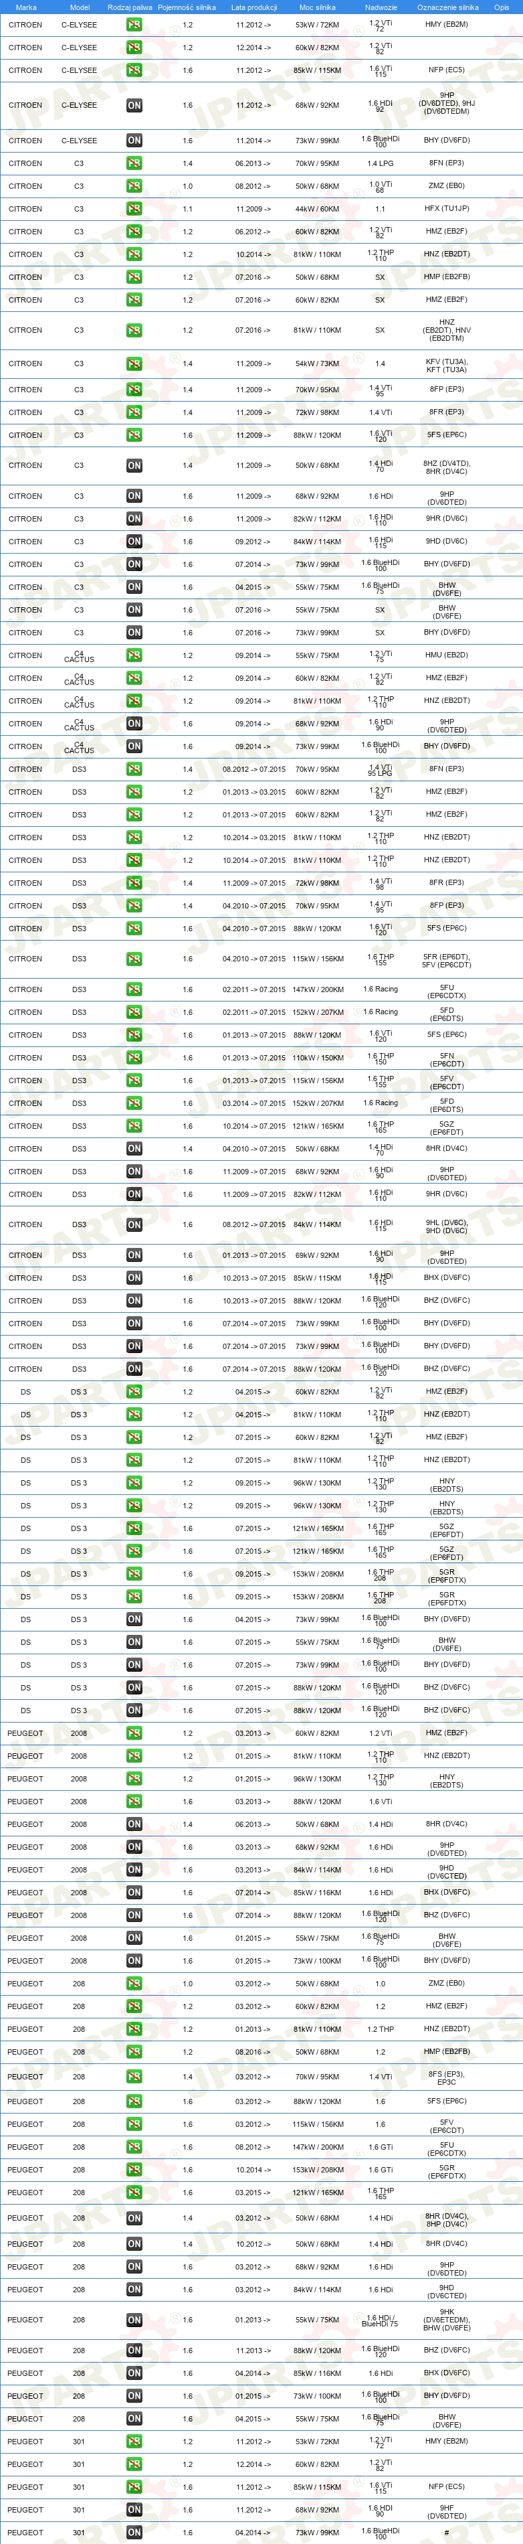Image resolution: width=523 pixels, height=2544 pixels.
Task: Click diesel icon in Peugeot 2008 BHX (DV6FC) row
Action: click(134, 1892)
